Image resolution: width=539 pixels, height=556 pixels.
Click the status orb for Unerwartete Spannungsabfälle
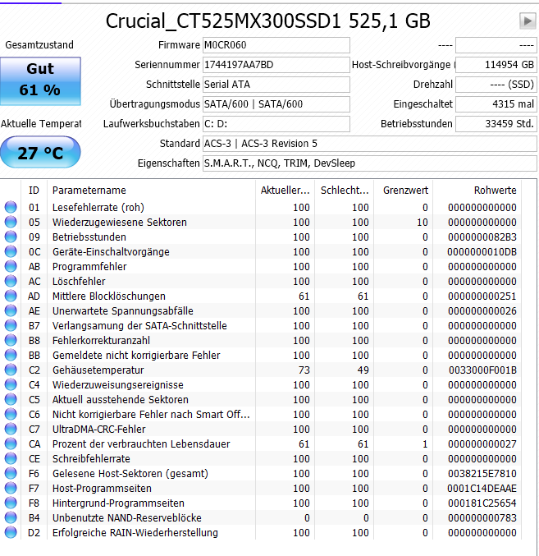click(11, 310)
